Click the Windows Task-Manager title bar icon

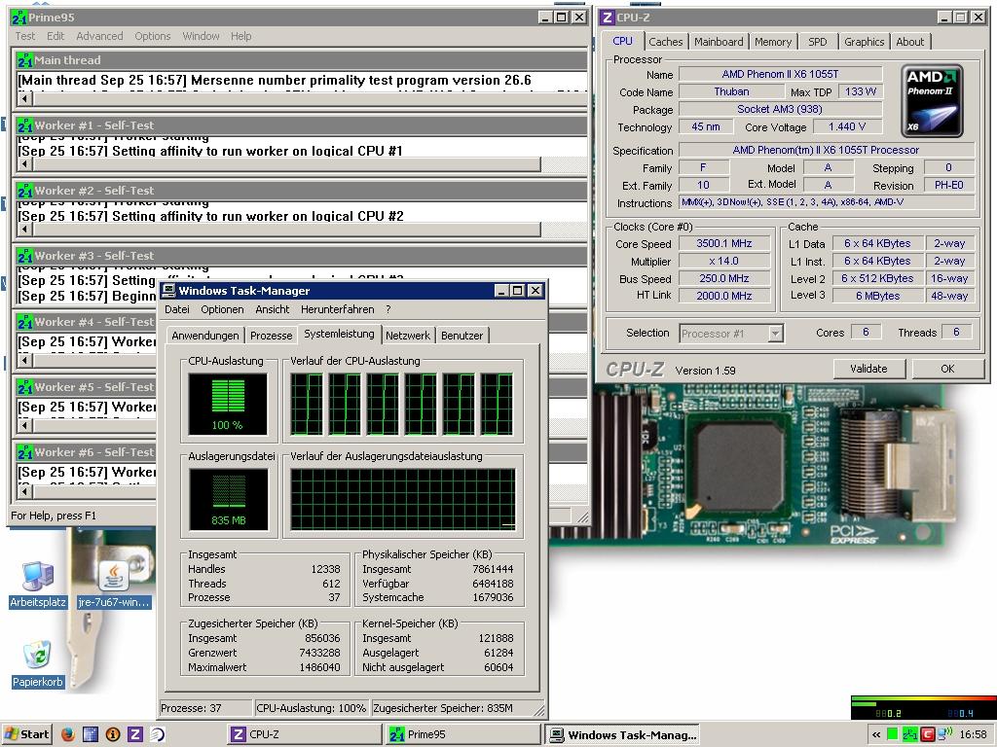pos(168,291)
